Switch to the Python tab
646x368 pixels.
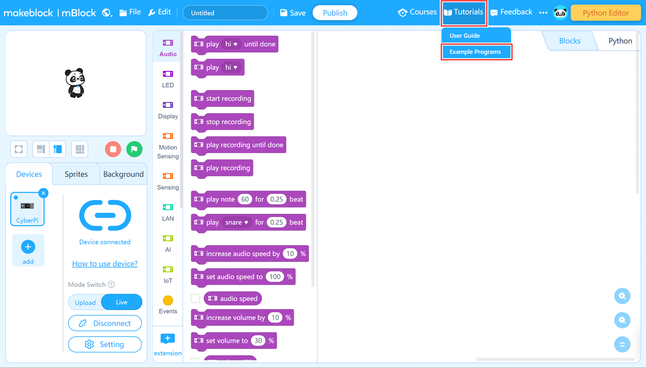pyautogui.click(x=620, y=41)
